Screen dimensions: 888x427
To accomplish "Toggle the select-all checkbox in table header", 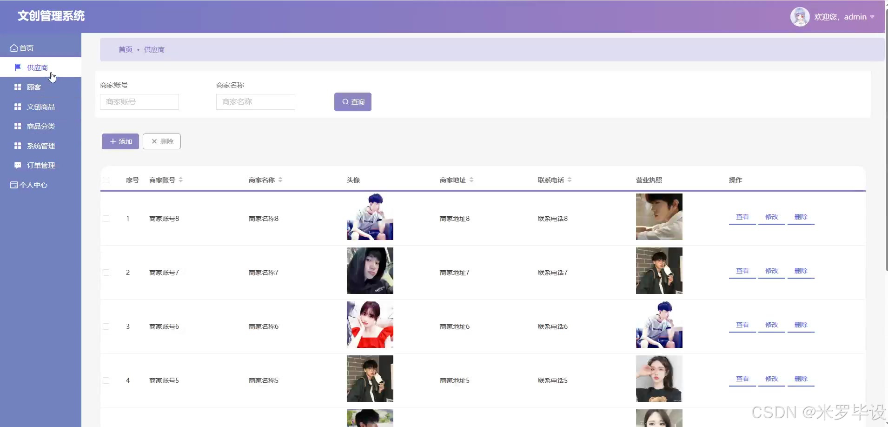I will coord(106,180).
